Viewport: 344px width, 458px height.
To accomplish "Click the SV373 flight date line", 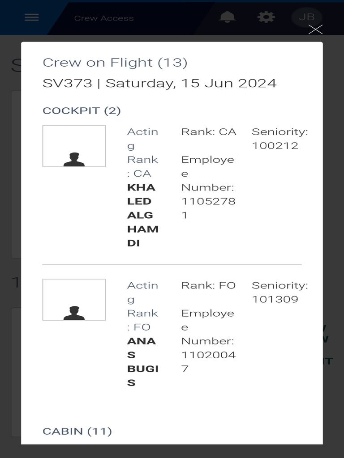I will pos(159,83).
